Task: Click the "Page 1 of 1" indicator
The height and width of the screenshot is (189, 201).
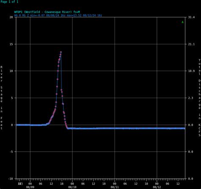Action: pyautogui.click(x=9, y=2)
